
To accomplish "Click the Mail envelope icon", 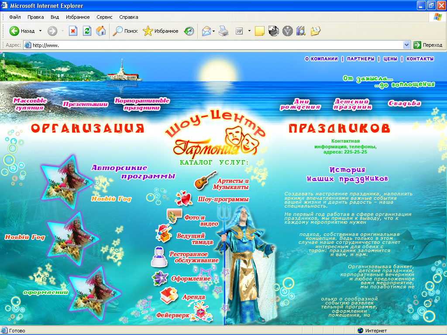I will tap(206, 31).
